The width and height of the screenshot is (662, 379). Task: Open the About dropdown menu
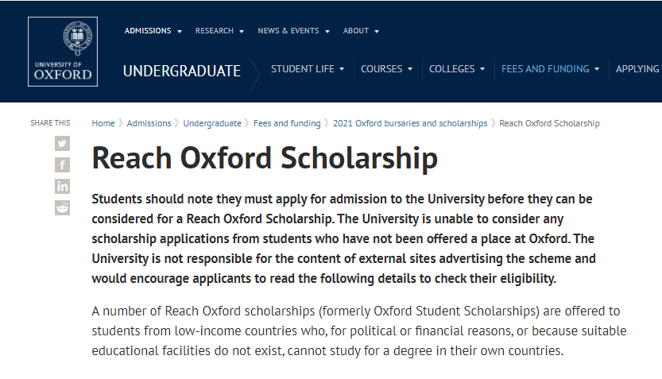361,31
